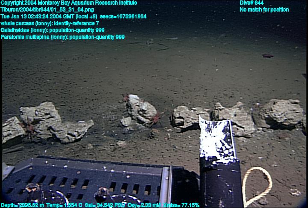
Task: Click the Copyright 2004 Monterey Bay Aquarium text
Action: click(x=69, y=3)
